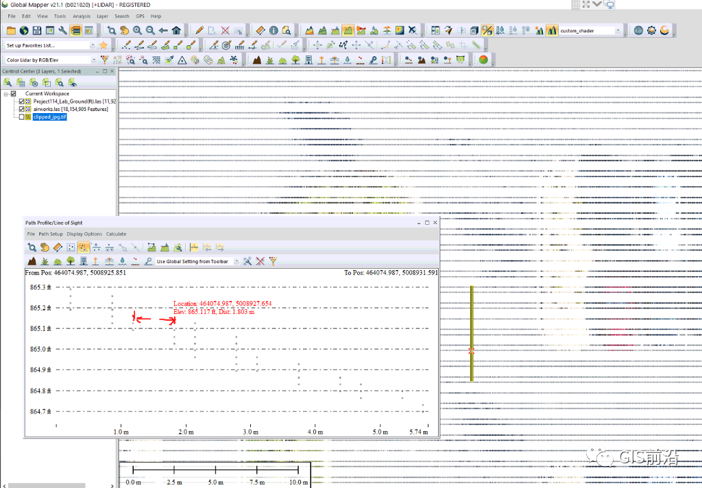Click the Zoom In magnifier icon

pyautogui.click(x=137, y=30)
